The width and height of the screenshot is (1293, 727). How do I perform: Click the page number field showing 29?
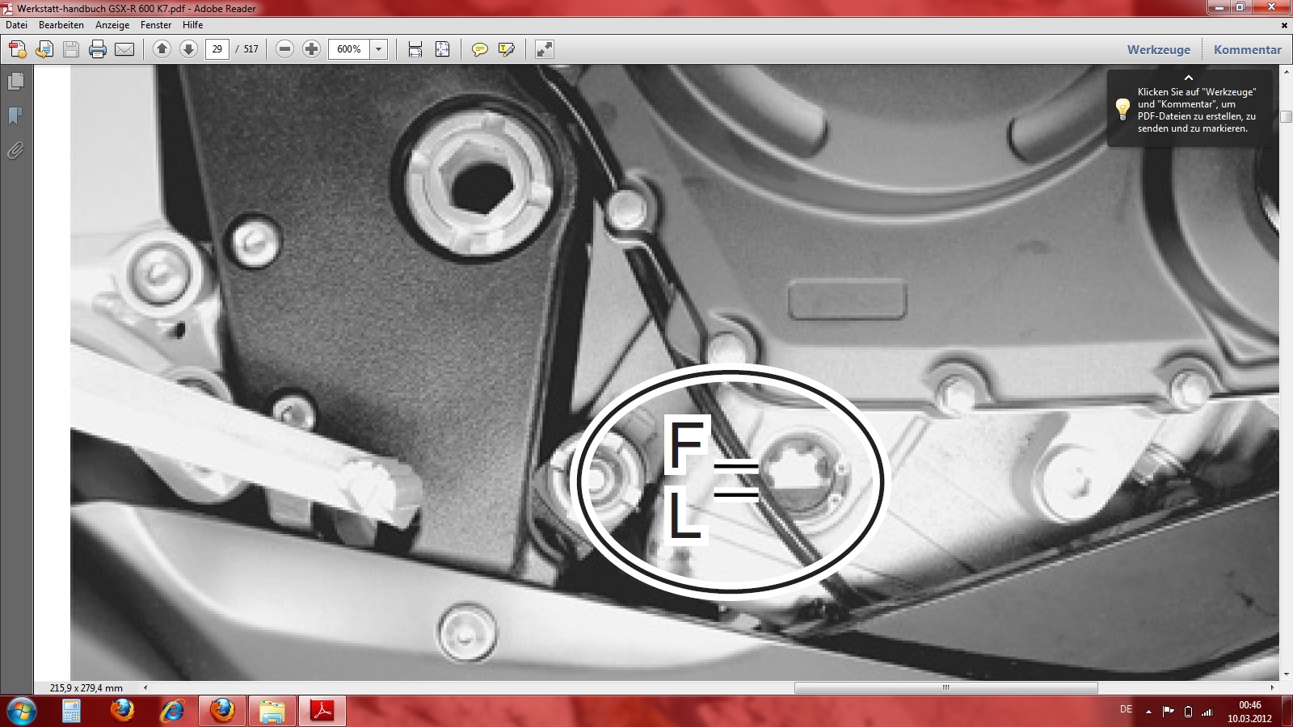click(x=217, y=49)
